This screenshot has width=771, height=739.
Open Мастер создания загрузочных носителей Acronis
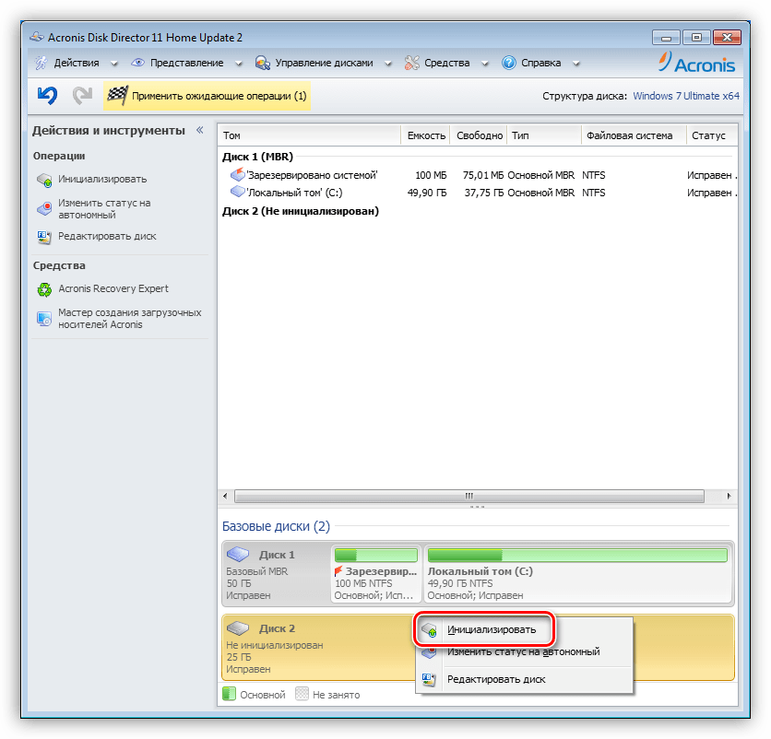click(x=130, y=319)
